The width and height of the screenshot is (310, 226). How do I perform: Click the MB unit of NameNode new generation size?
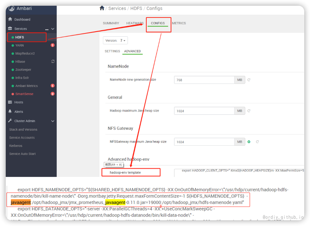point(240,80)
